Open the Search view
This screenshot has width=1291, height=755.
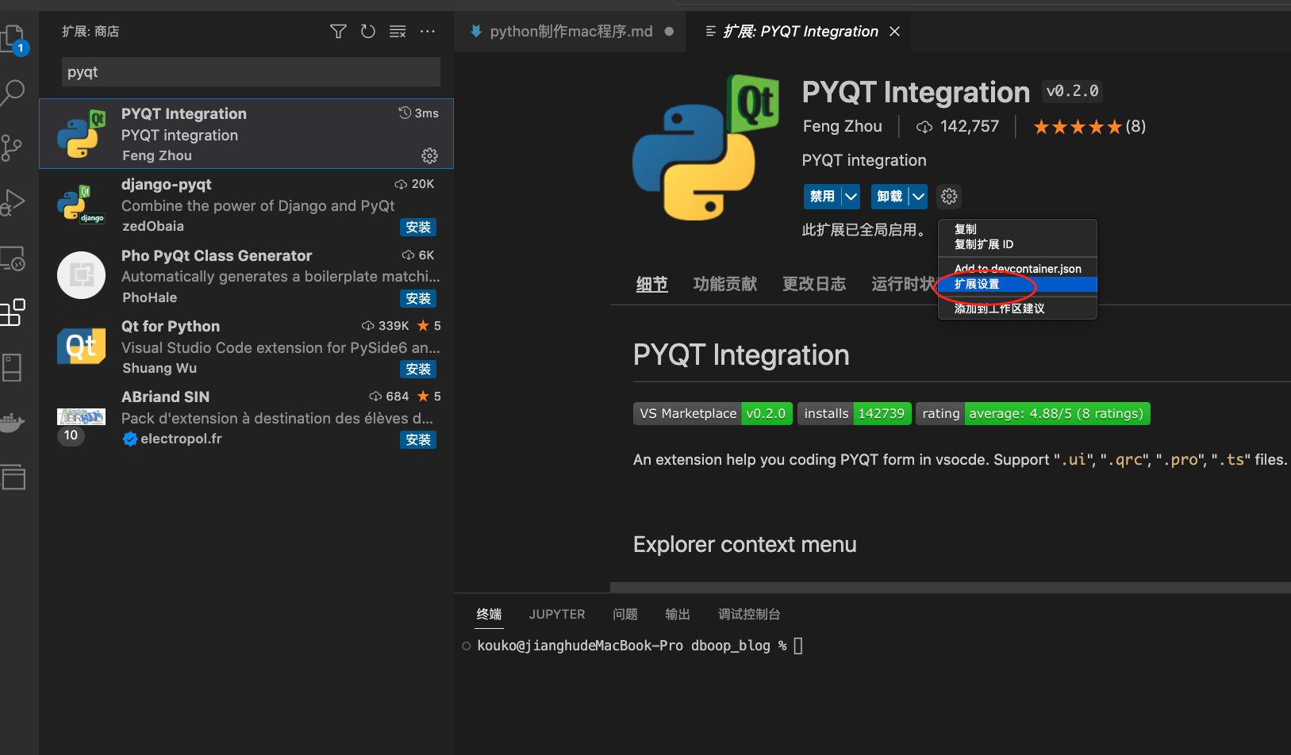coord(14,93)
